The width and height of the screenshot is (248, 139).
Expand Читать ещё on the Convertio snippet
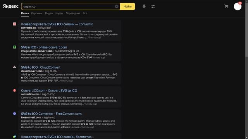coord(95,37)
